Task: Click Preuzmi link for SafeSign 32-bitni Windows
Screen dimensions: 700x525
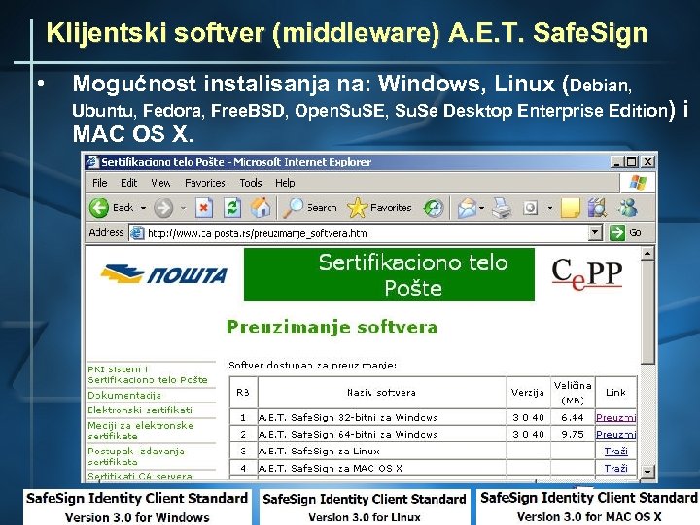Action: pos(615,417)
